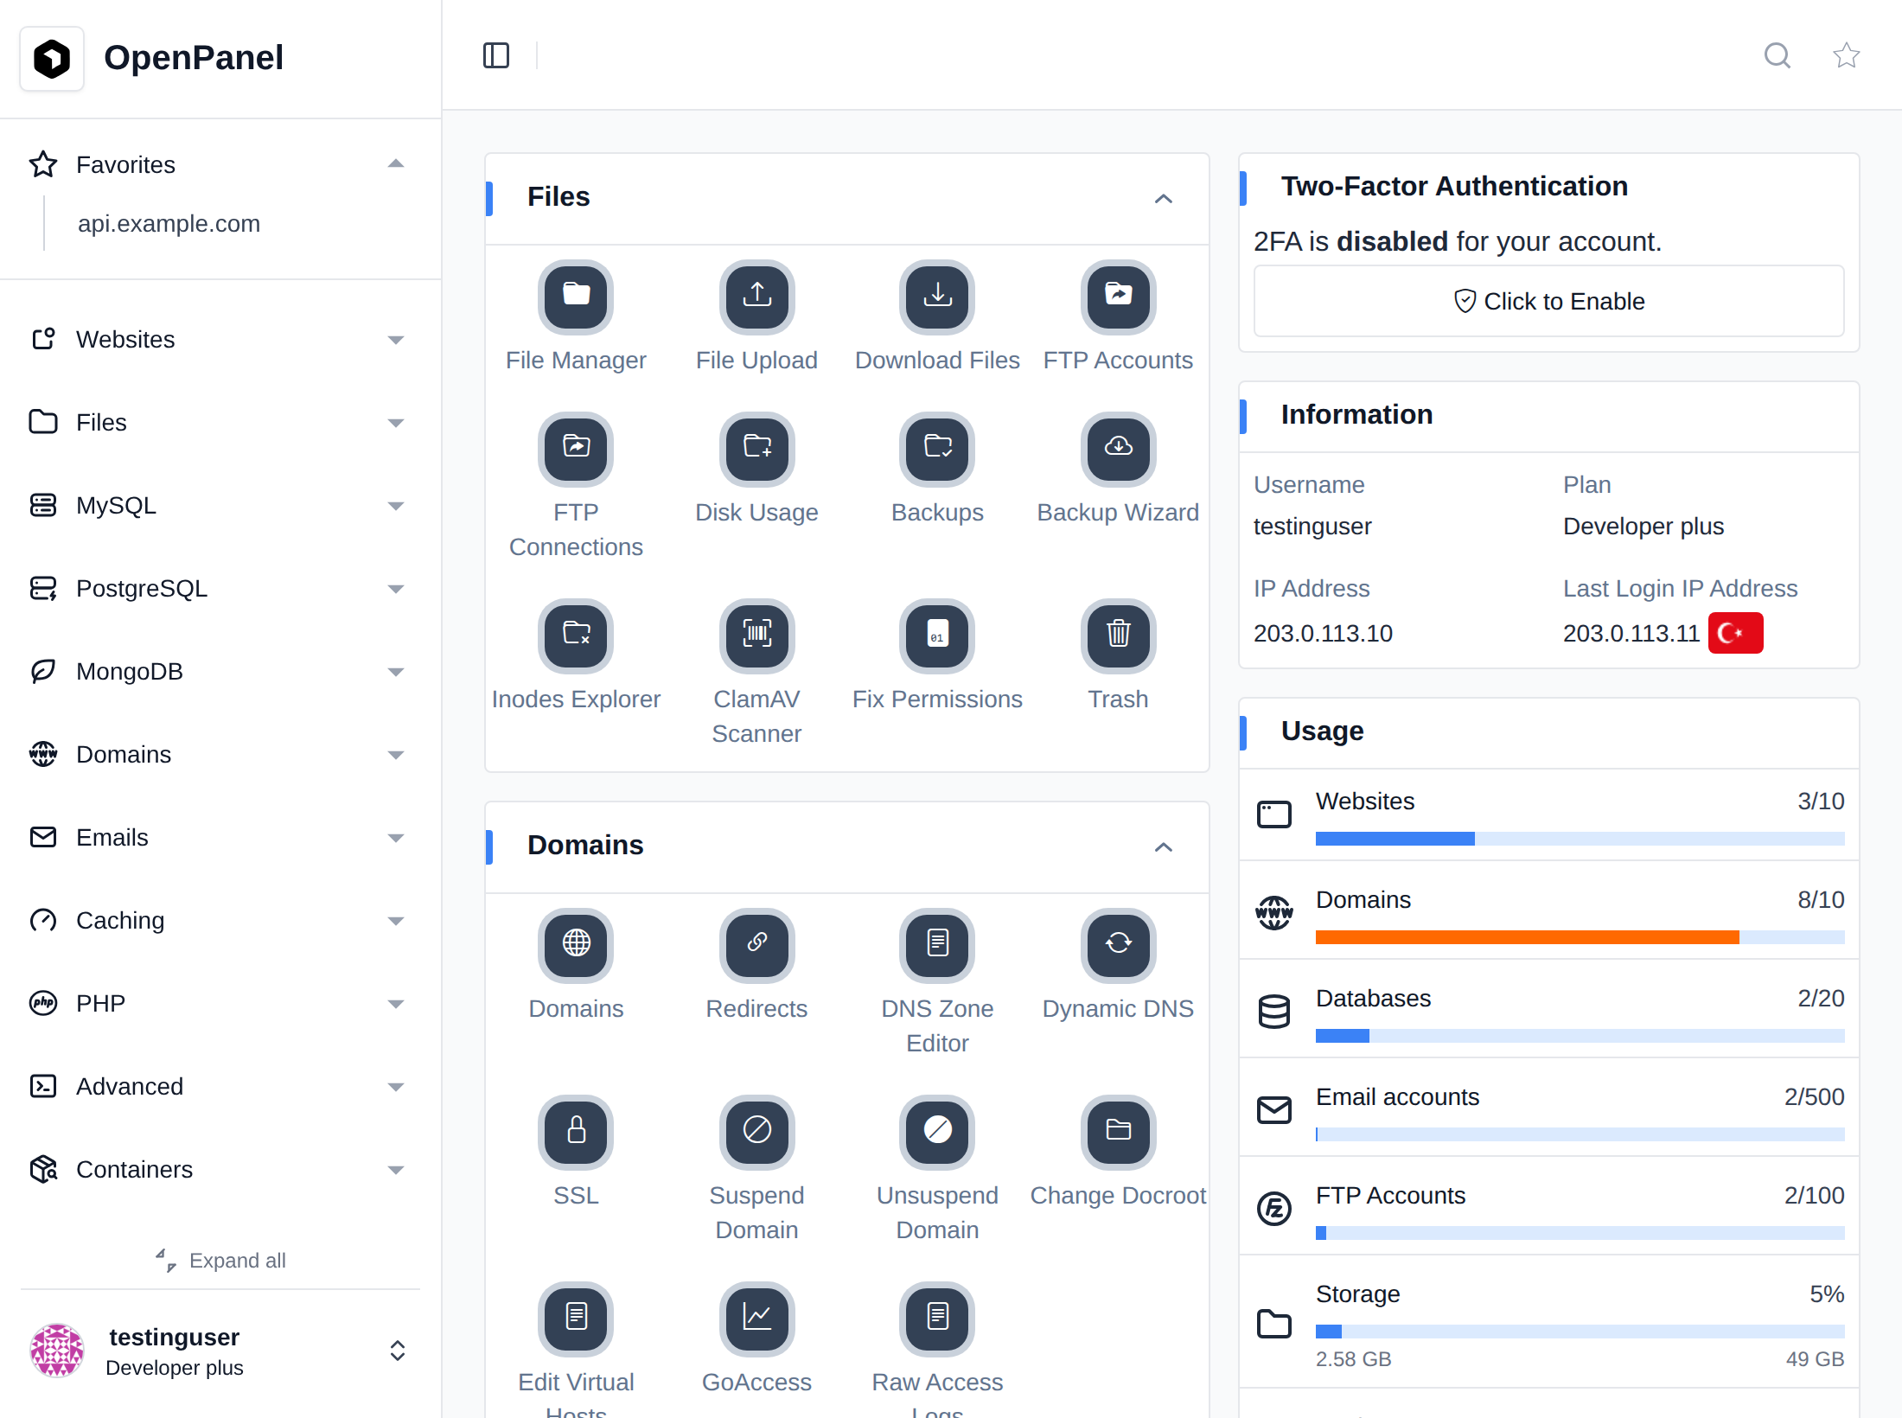Image resolution: width=1902 pixels, height=1418 pixels.
Task: Open the Backups tool
Action: 937,449
